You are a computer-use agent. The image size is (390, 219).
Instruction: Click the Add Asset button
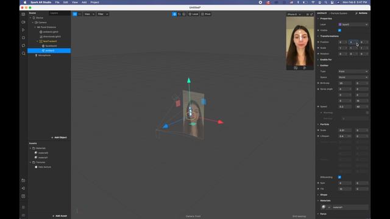60,216
